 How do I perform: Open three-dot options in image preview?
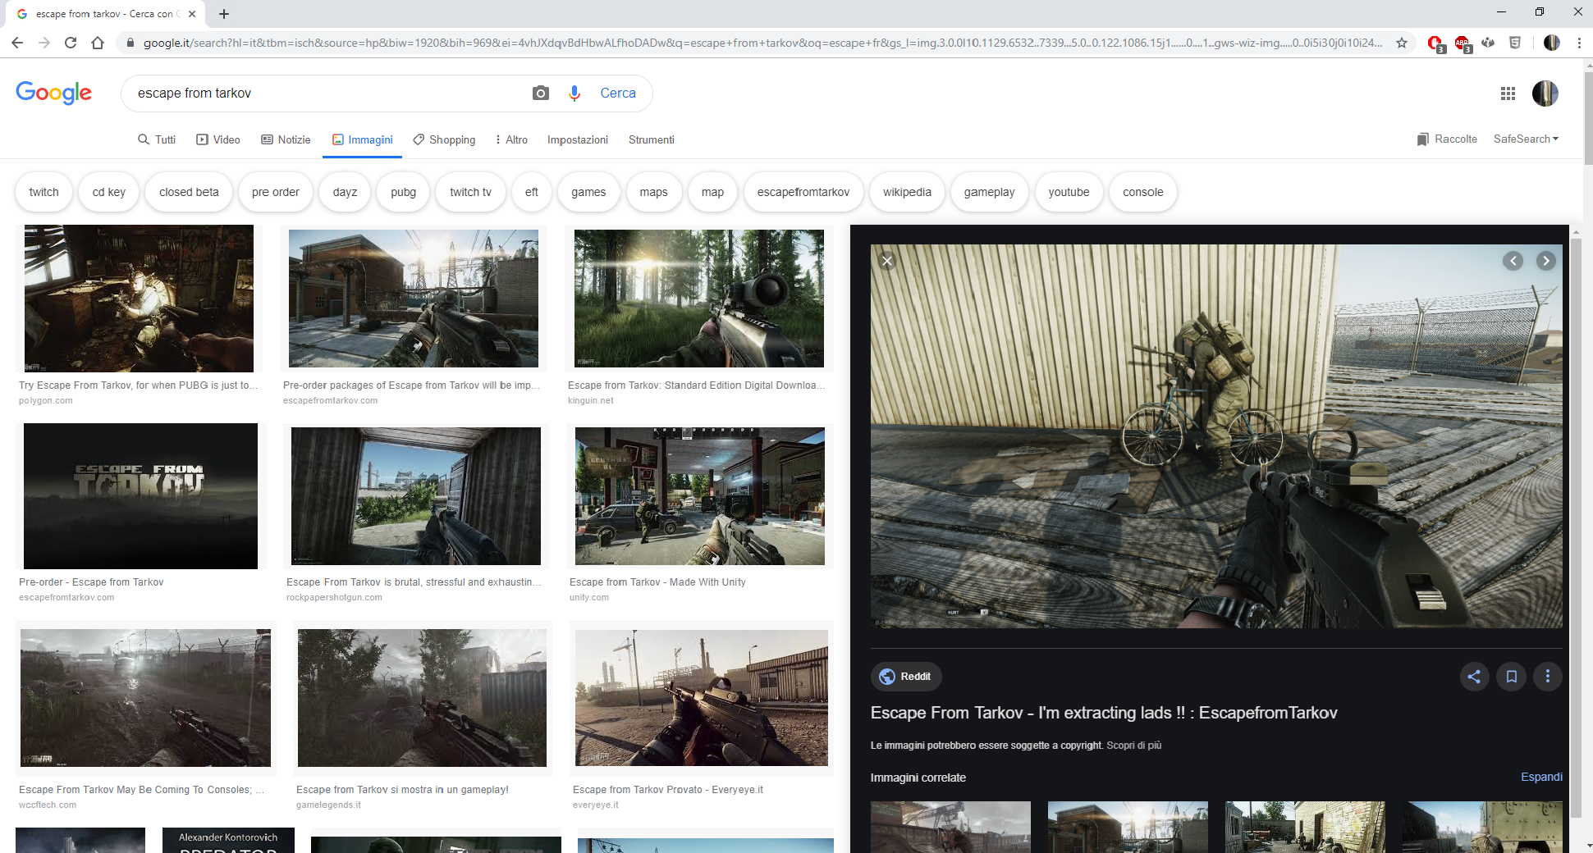pos(1548,677)
